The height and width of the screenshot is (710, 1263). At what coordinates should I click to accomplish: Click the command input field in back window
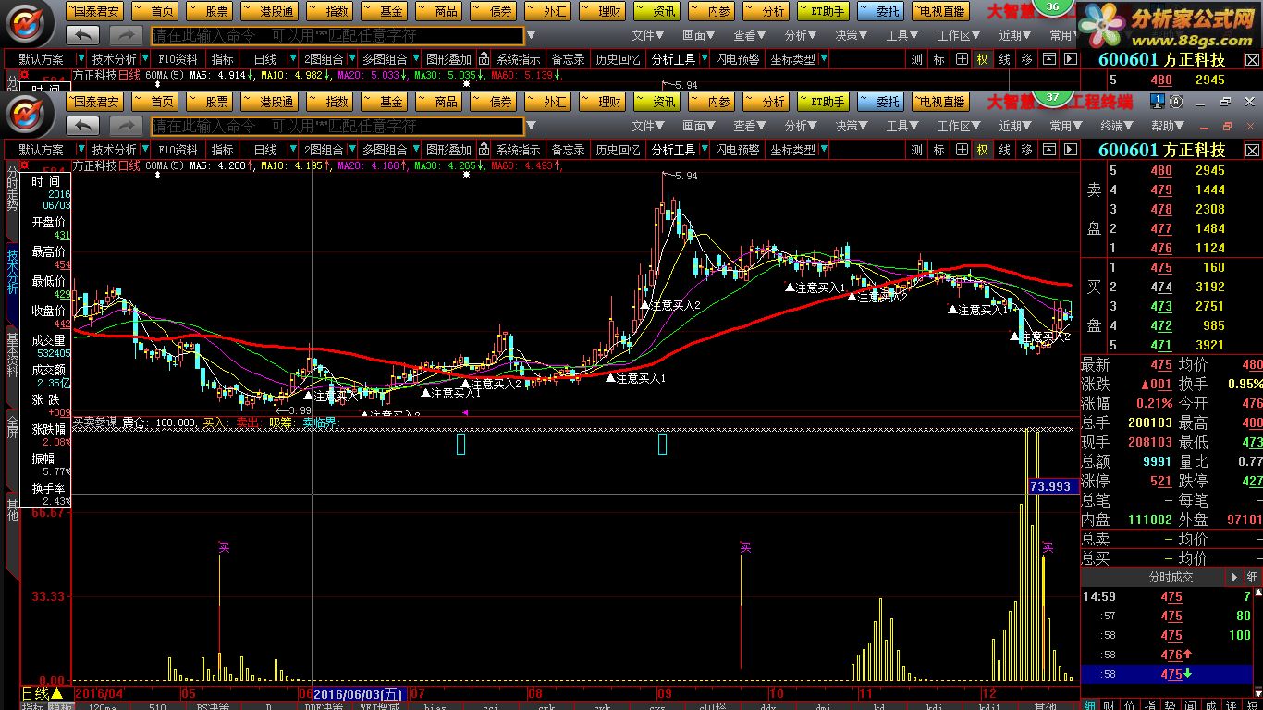(x=337, y=35)
